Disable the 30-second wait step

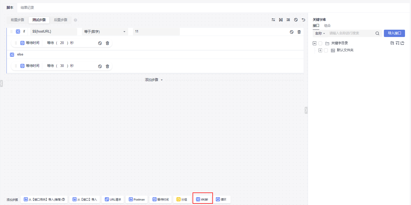pyautogui.click(x=100, y=66)
